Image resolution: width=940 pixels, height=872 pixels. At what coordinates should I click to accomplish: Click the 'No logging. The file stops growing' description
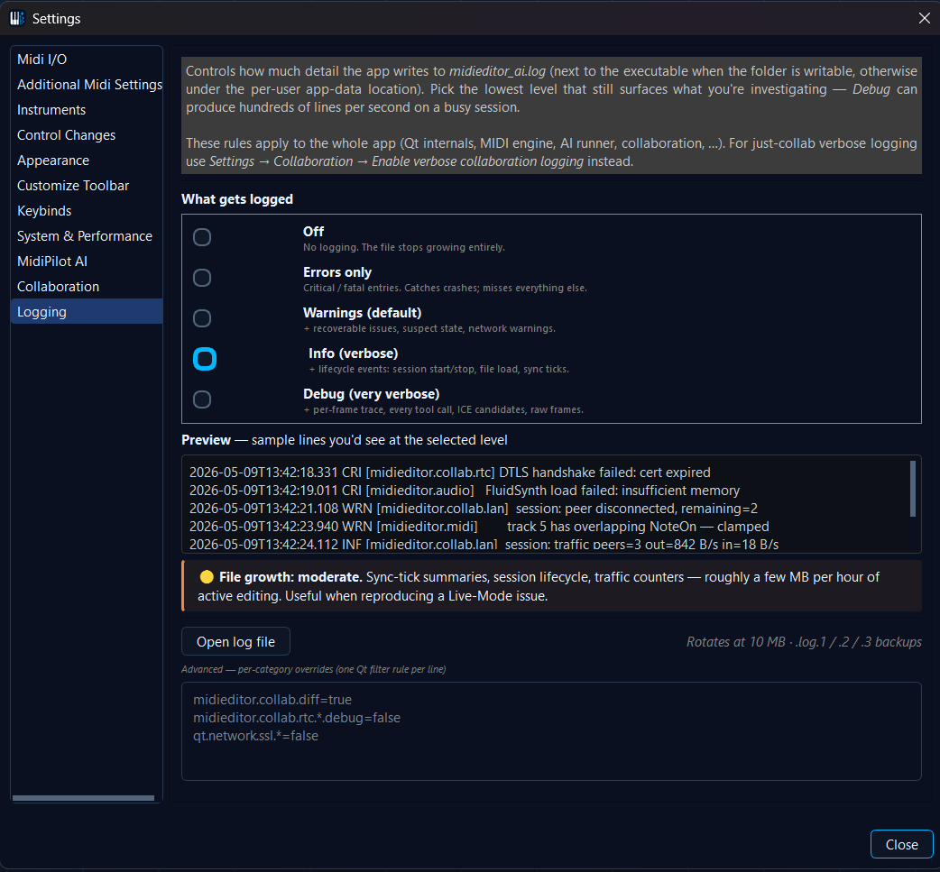[x=404, y=247]
